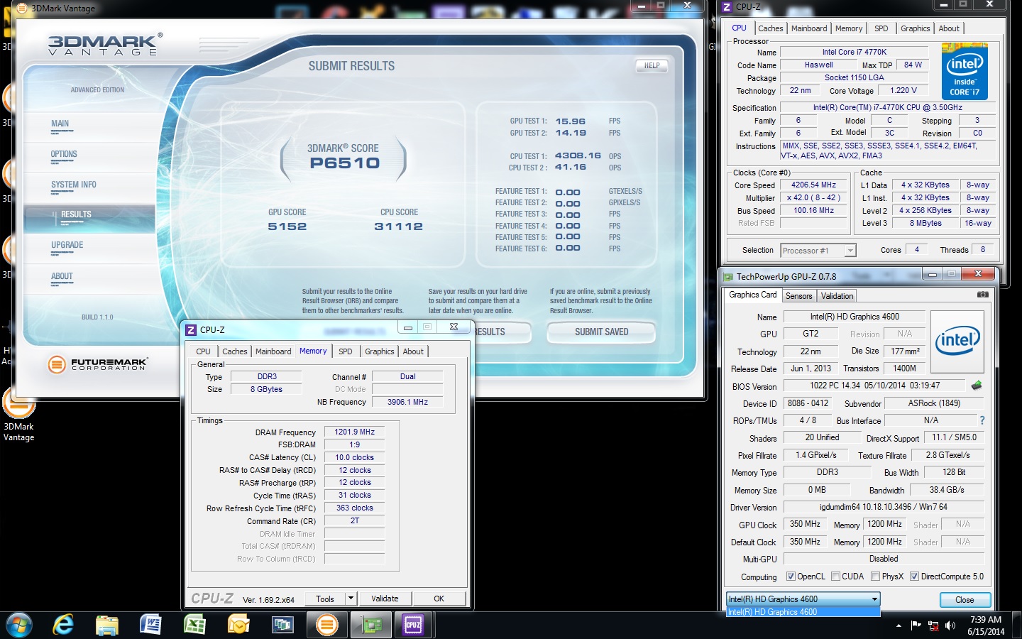Open Caches tab in CPU-Z memory window
The width and height of the screenshot is (1022, 639).
coord(235,351)
